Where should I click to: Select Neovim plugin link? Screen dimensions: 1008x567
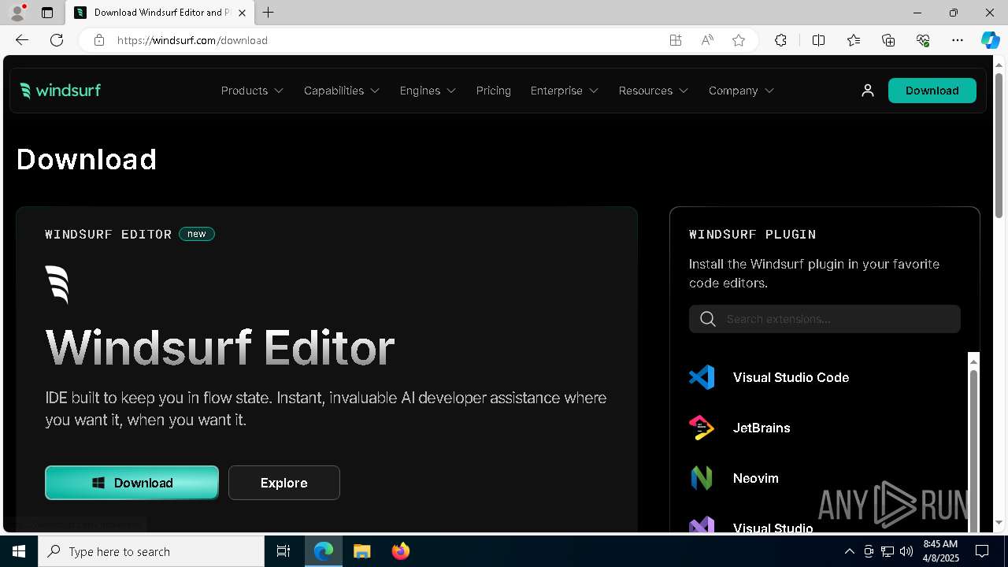755,478
